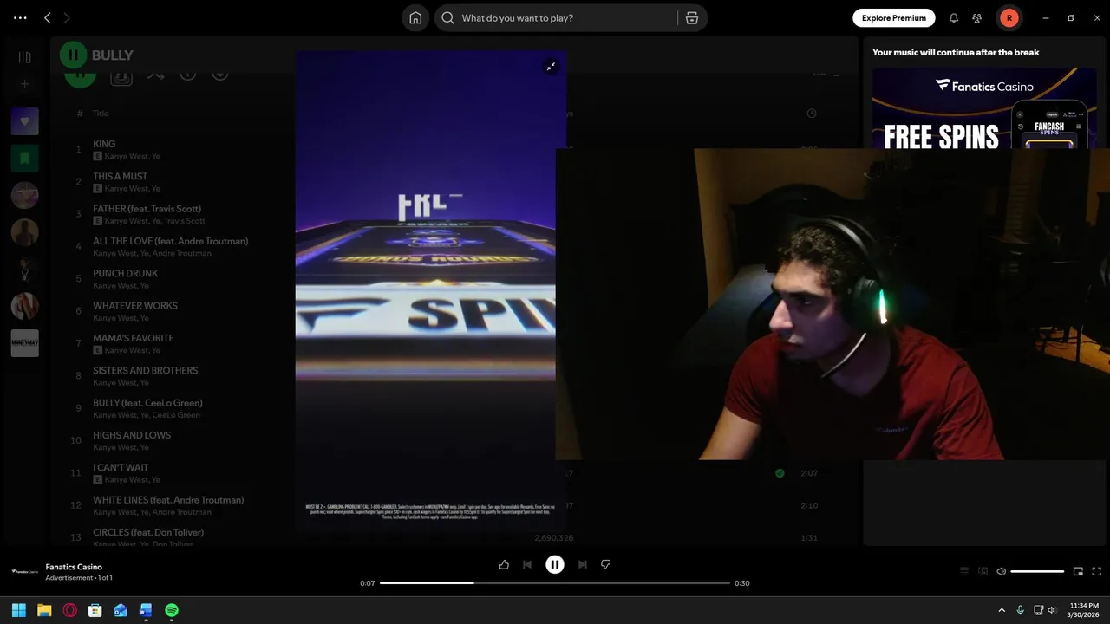
Task: Open Andre Troutman link under WHITE LINES
Action: 181,512
